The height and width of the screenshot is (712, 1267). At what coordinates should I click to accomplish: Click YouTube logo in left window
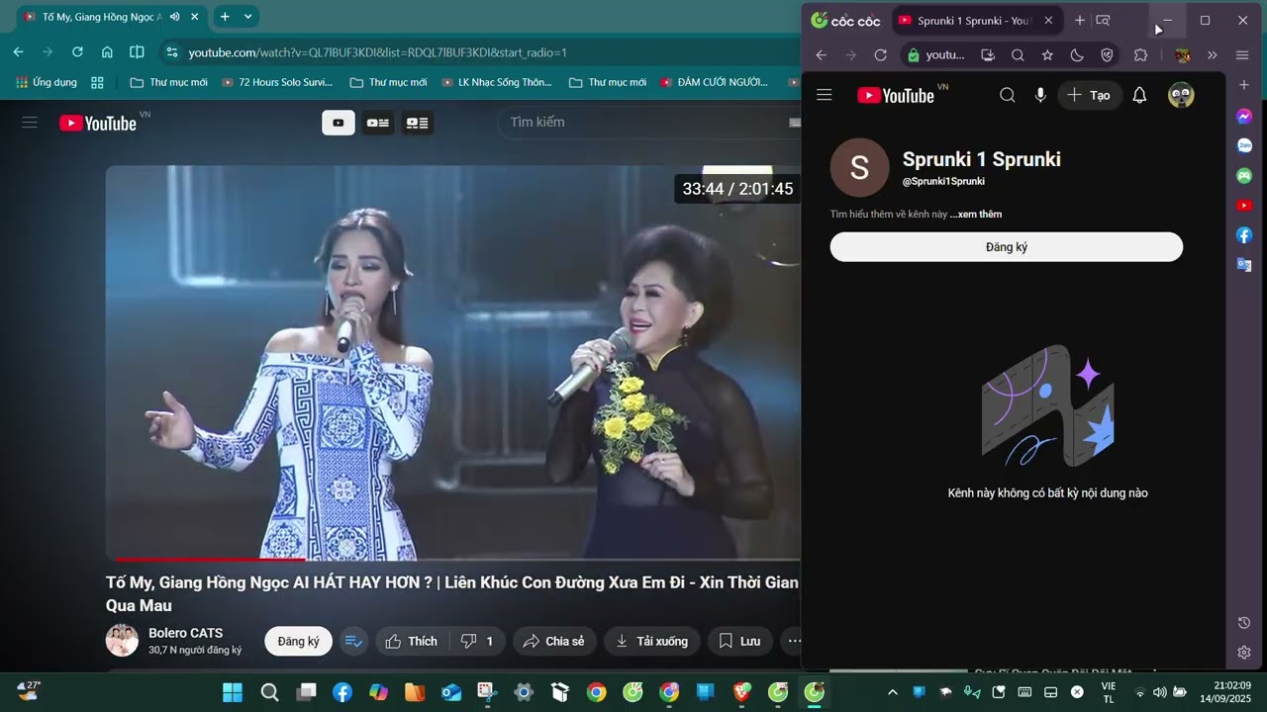click(98, 123)
